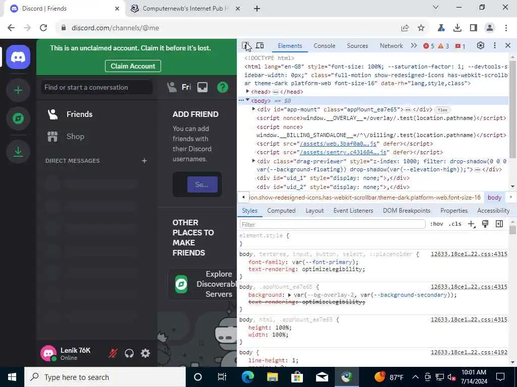Screen dimensions: 517x387
Task: Open the Discord inbox icon
Action: (x=202, y=87)
